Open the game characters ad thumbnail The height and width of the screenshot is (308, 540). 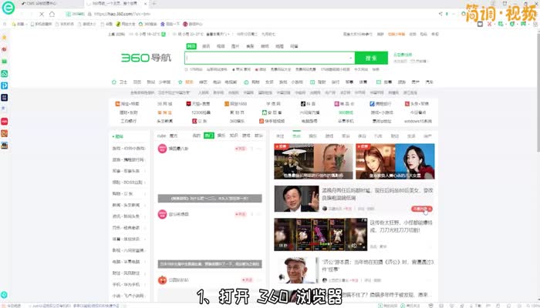point(321,234)
